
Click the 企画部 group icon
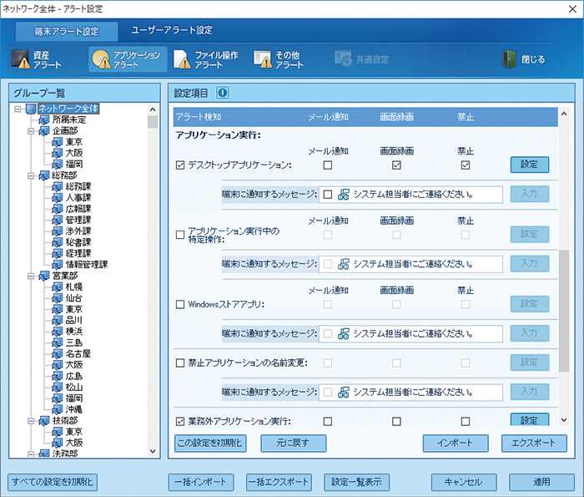coord(44,131)
